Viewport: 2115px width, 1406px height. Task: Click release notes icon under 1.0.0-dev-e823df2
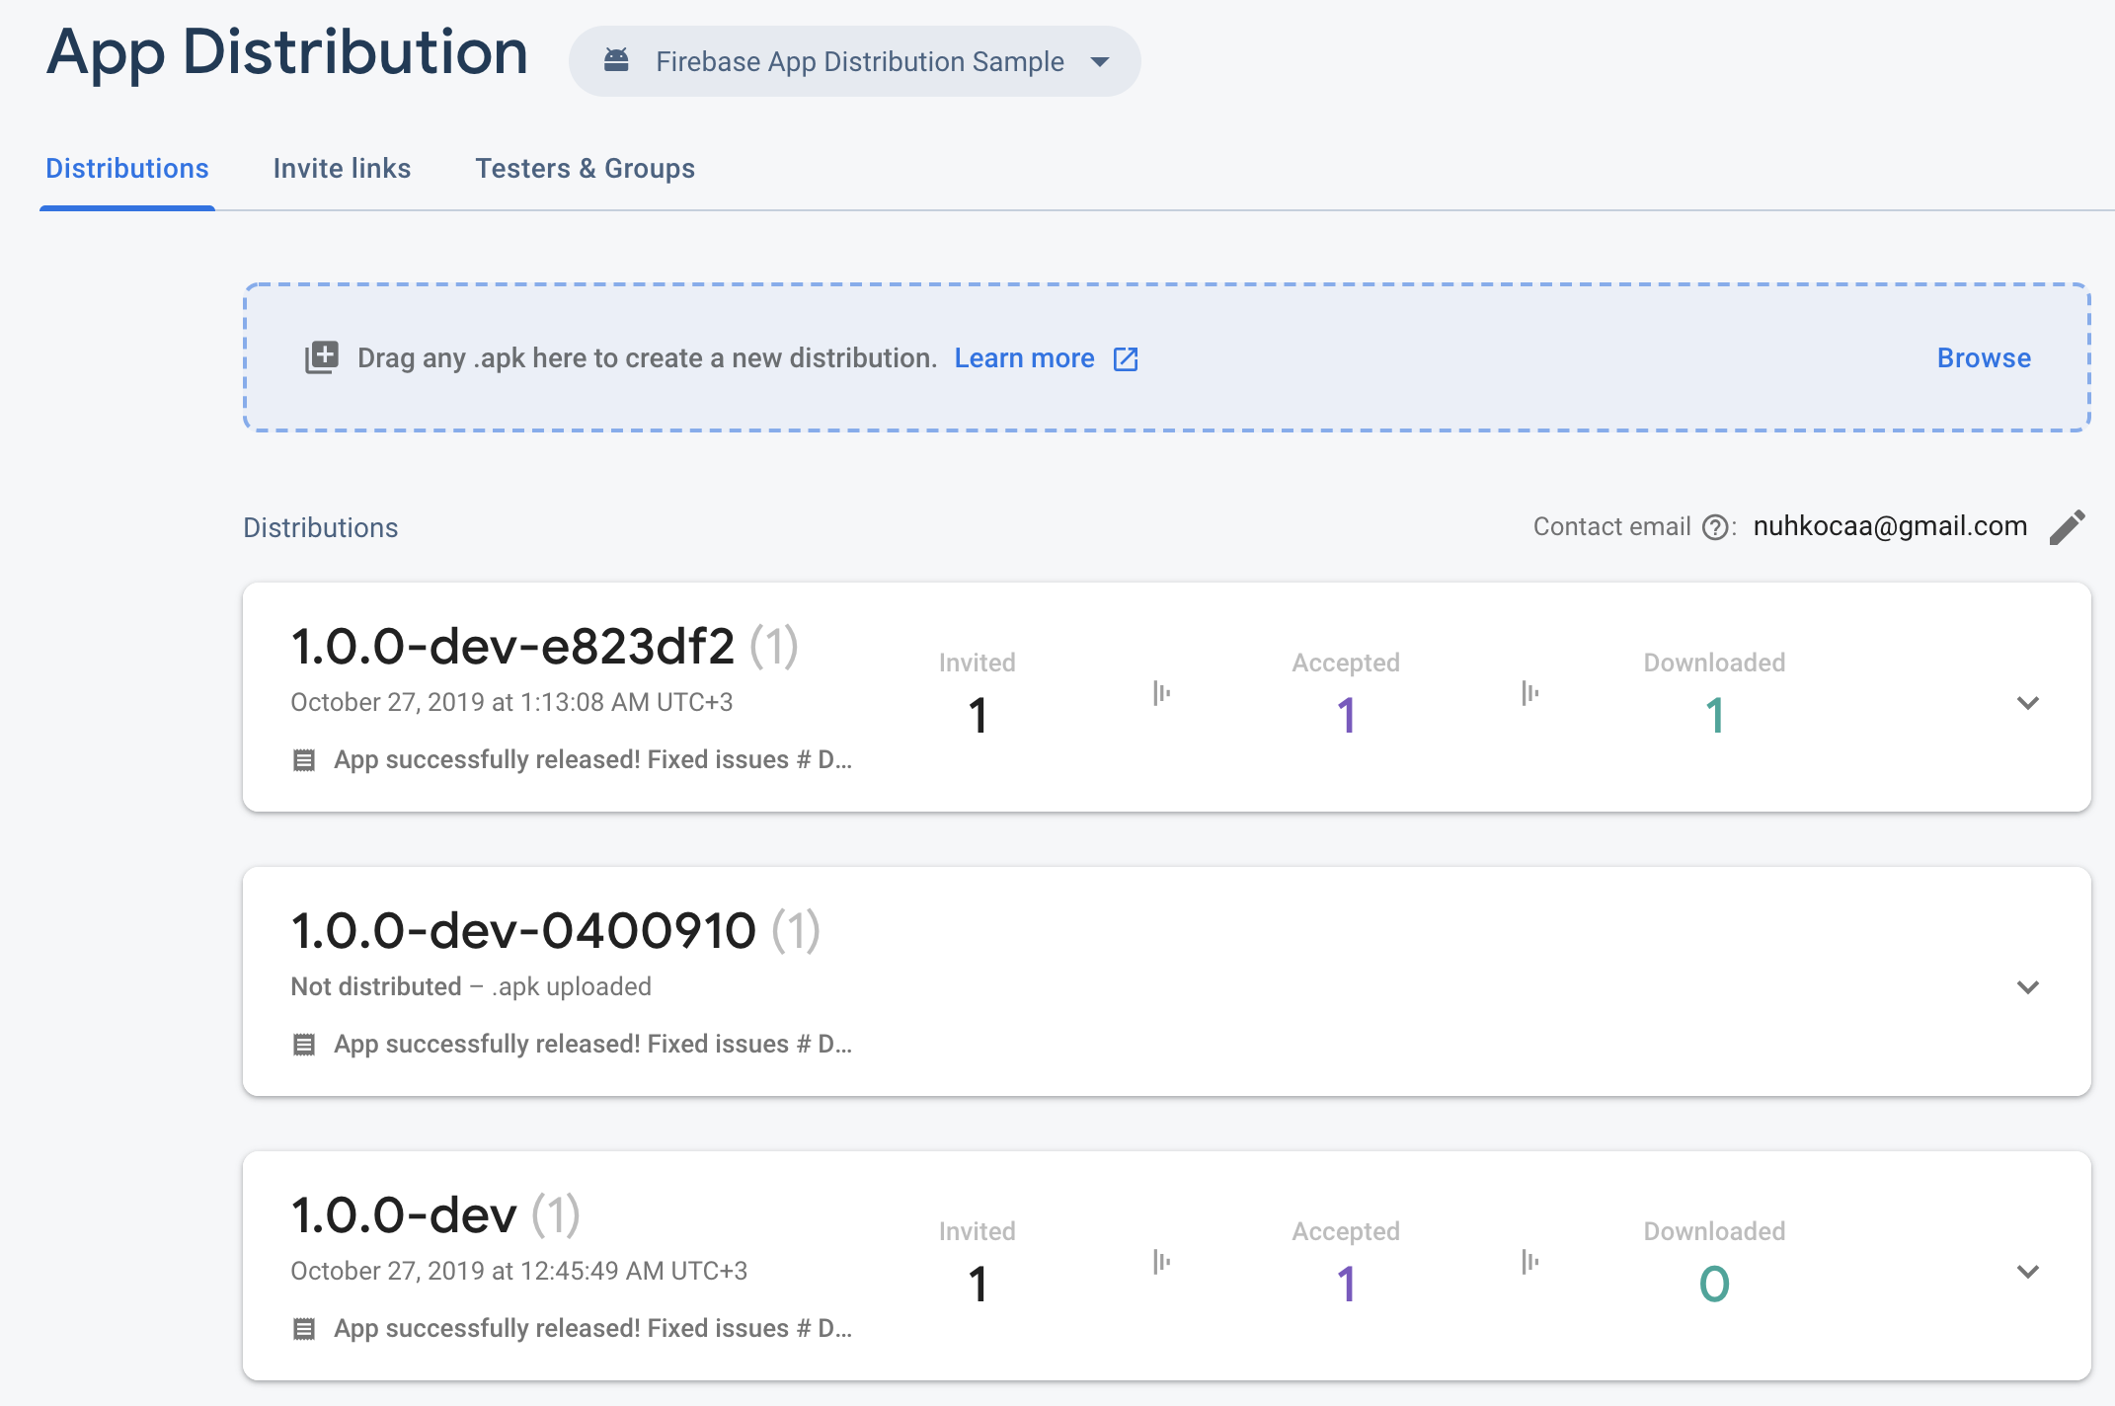tap(304, 760)
